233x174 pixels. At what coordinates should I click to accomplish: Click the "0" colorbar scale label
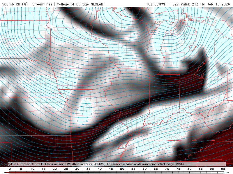(10, 169)
